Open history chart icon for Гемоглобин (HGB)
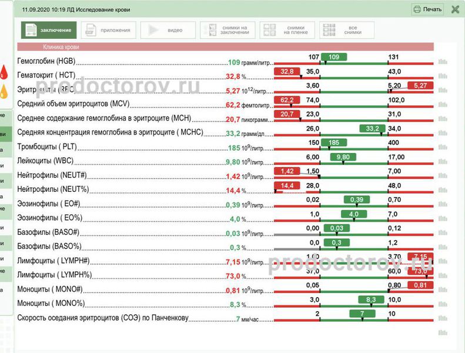The height and width of the screenshot is (353, 465). (443, 61)
